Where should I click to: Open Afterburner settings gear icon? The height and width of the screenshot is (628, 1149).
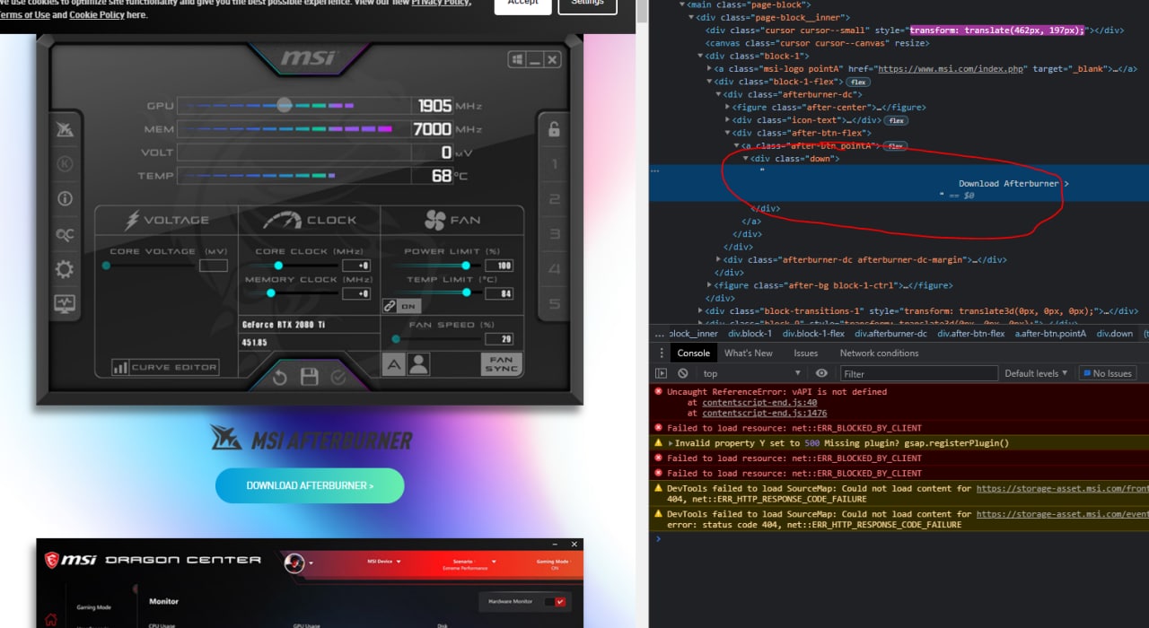65,269
